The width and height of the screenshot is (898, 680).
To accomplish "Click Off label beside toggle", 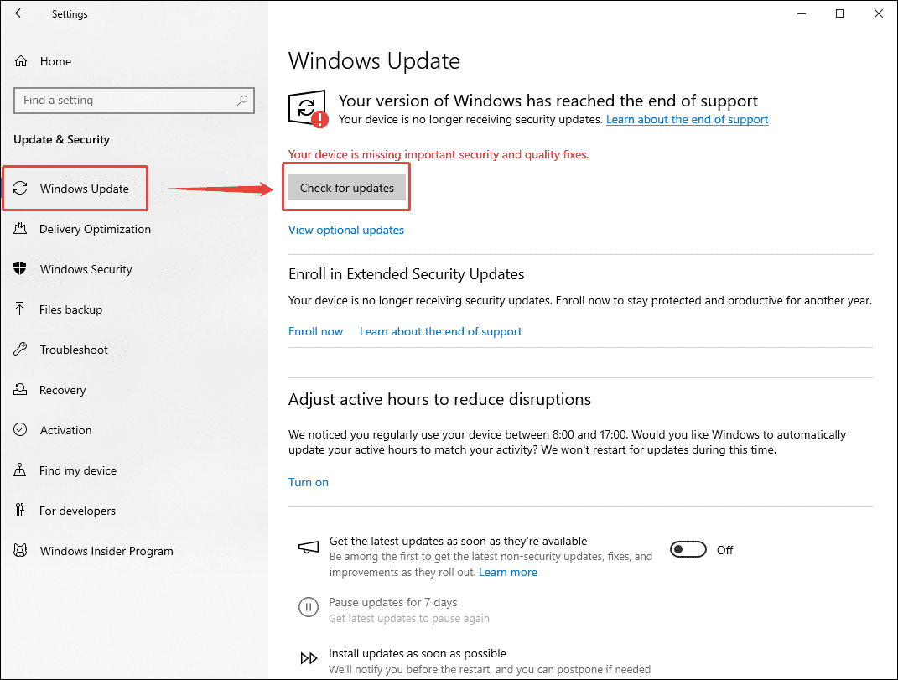I will coord(724,550).
